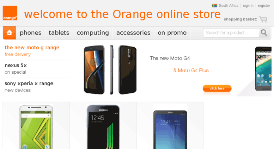Image resolution: width=274 pixels, height=149 pixels.
Task: Open the Samsung phone product thumbnail
Action: 103,126
